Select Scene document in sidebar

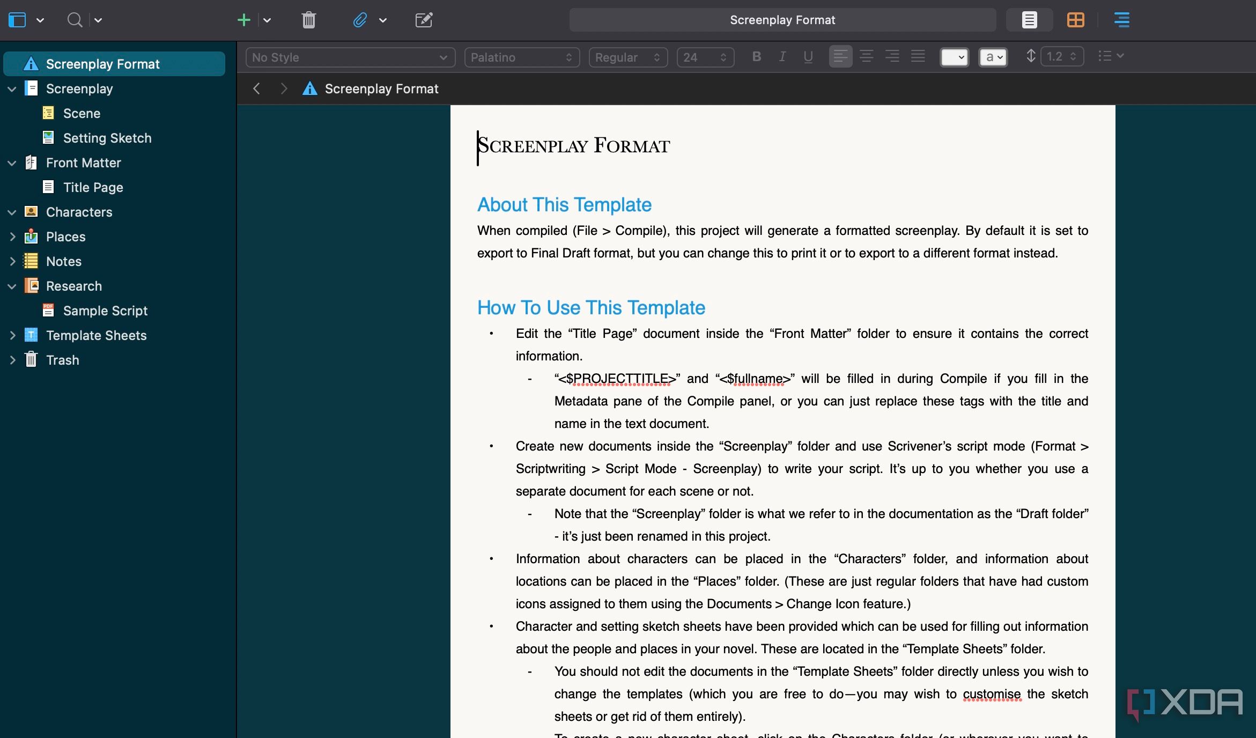(82, 113)
